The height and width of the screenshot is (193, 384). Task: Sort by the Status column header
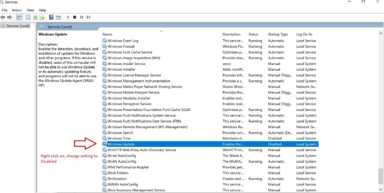[x=253, y=34]
